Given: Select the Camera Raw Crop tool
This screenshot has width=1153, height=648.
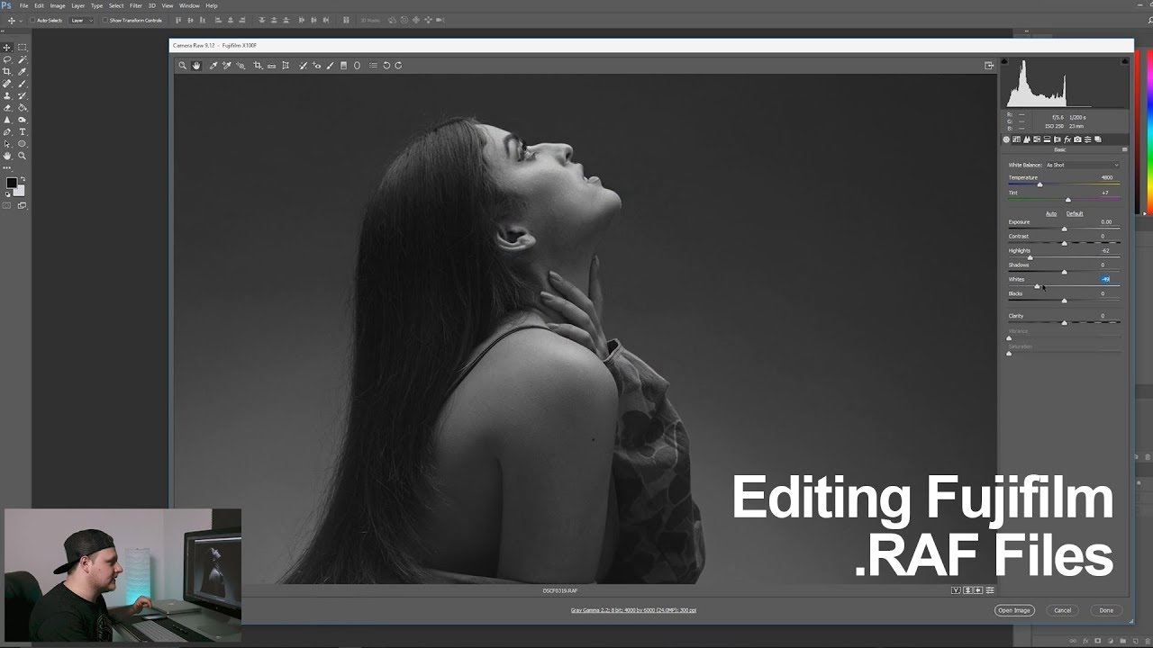Looking at the screenshot, I should pyautogui.click(x=258, y=66).
